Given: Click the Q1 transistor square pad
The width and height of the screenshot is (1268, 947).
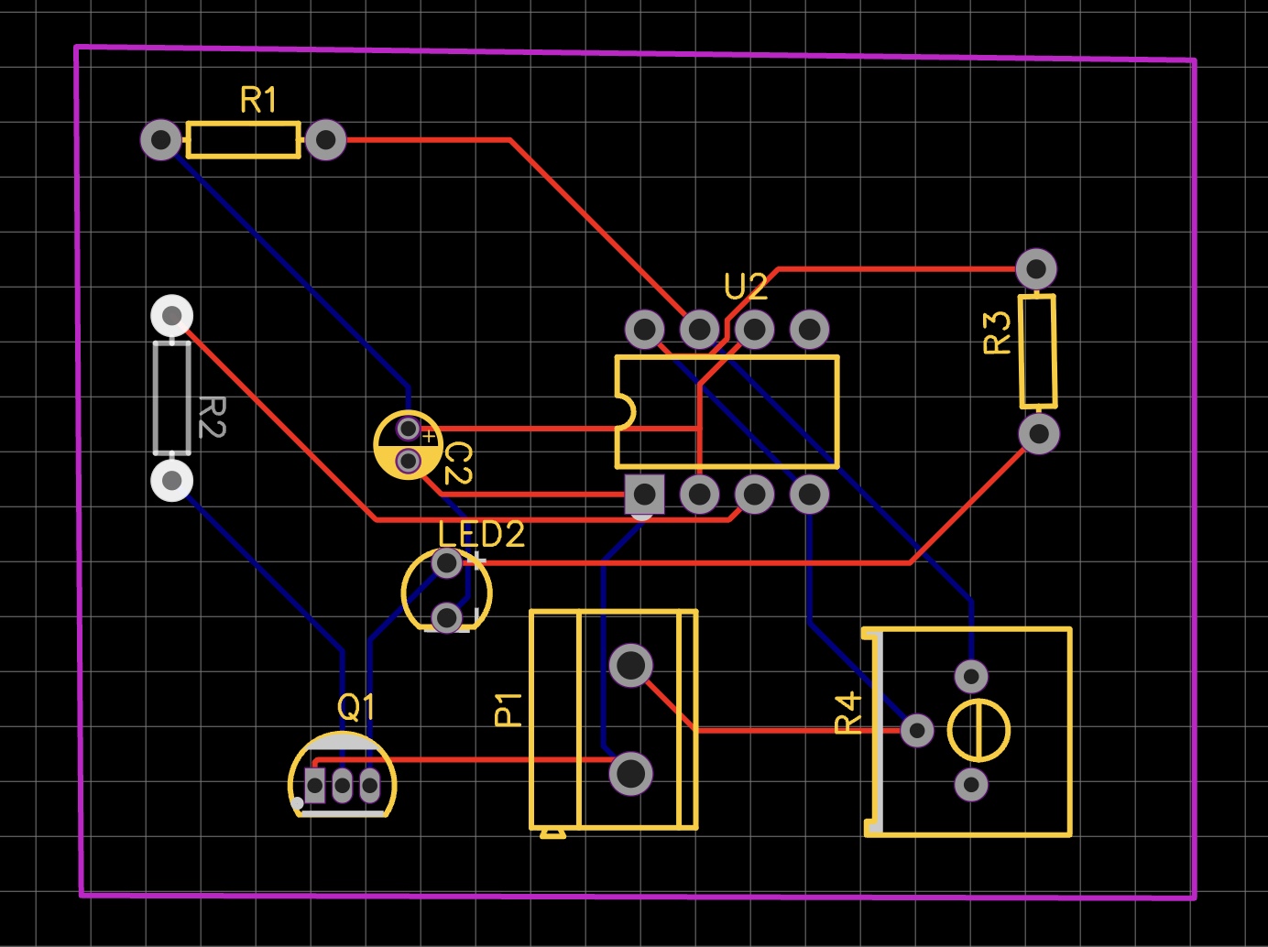Looking at the screenshot, I should click(315, 785).
